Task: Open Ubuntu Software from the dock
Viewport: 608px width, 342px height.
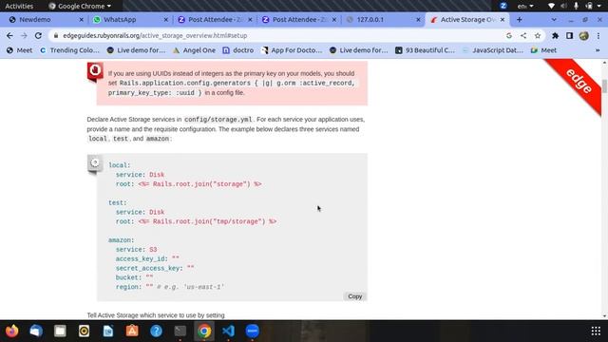Action: tap(132, 331)
